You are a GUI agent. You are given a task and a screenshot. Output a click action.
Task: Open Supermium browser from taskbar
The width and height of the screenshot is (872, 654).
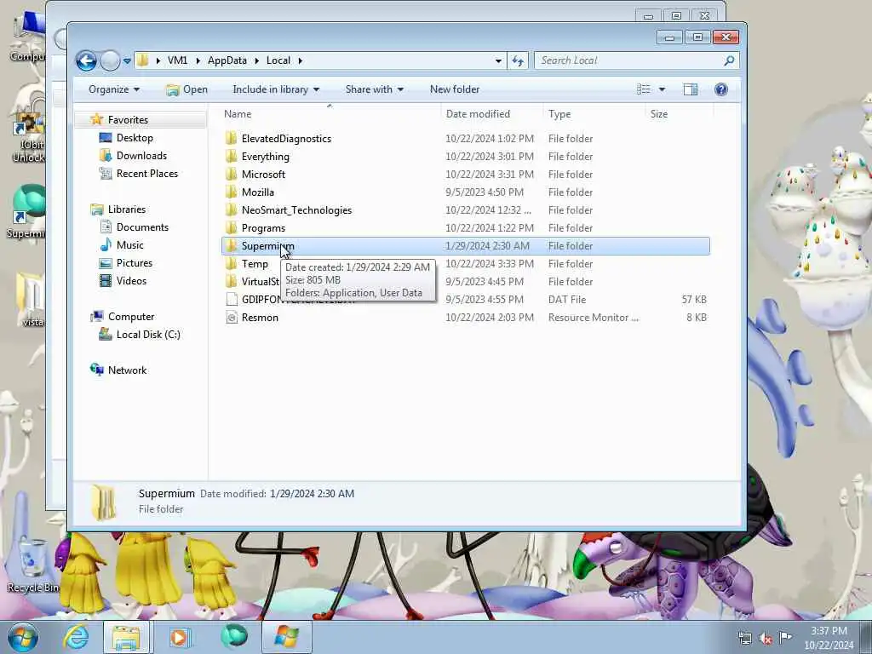pos(233,637)
